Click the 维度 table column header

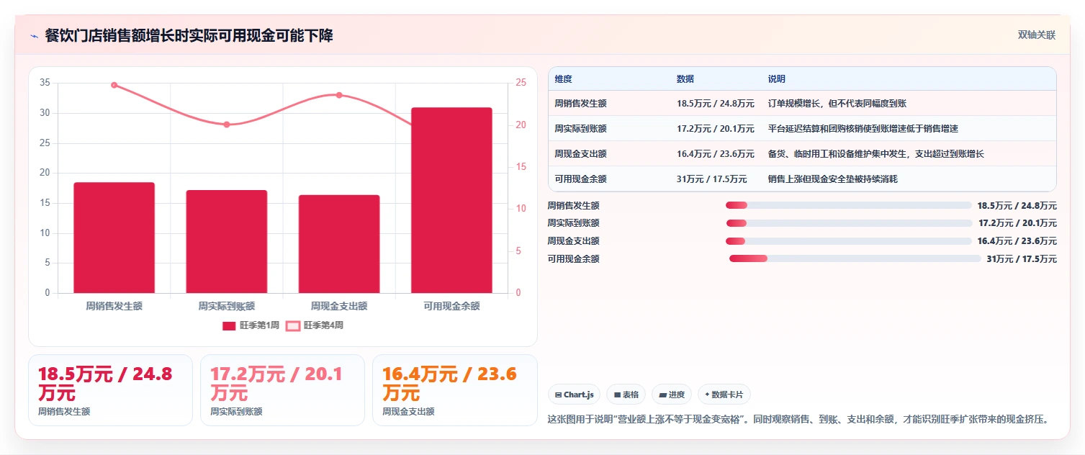563,79
